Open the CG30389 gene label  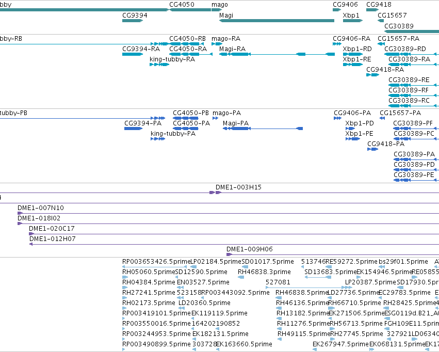point(399,26)
